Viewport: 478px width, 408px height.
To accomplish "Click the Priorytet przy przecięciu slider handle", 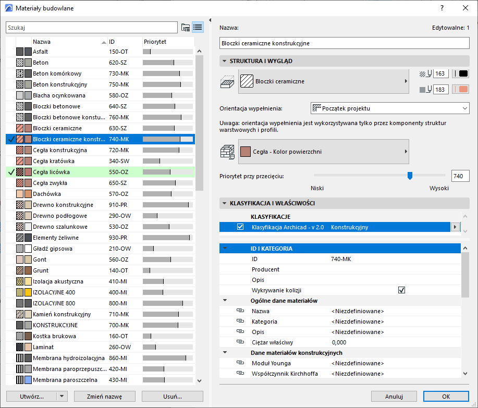I will click(410, 176).
